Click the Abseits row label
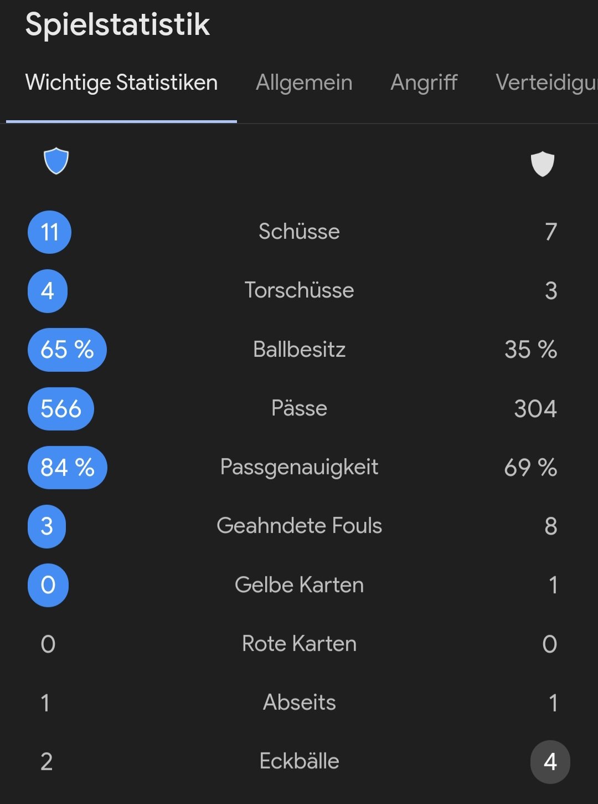This screenshot has height=804, width=598. 299,702
